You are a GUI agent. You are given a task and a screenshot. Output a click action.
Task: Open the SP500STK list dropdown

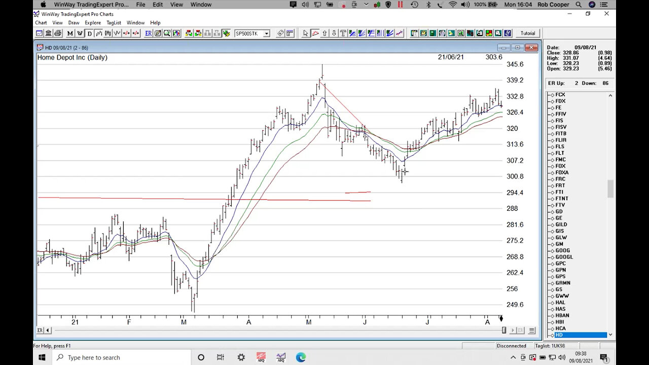266,33
